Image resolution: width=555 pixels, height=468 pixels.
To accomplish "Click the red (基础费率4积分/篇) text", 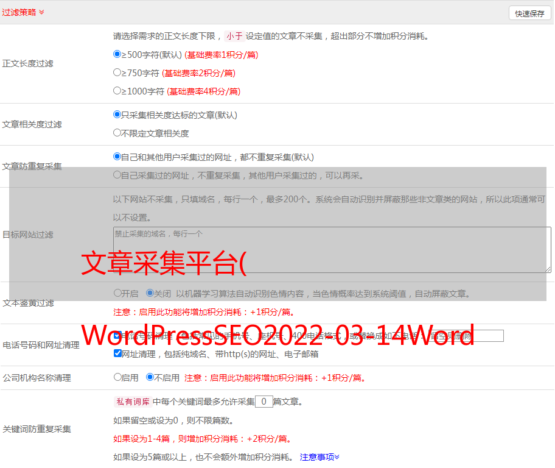I will pos(203,91).
